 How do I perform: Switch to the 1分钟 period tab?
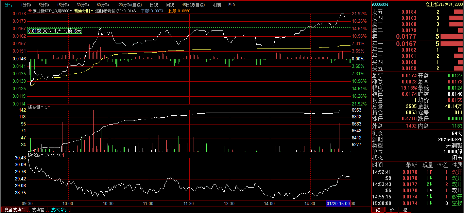[x=25, y=5]
